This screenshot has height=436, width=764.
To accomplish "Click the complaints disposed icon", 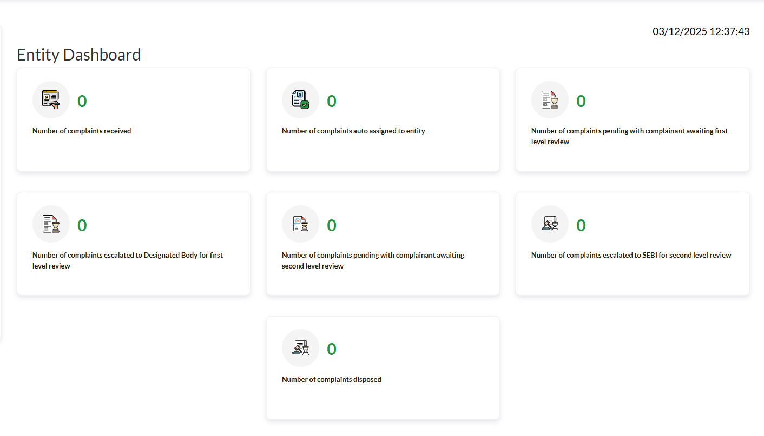I will pyautogui.click(x=300, y=348).
